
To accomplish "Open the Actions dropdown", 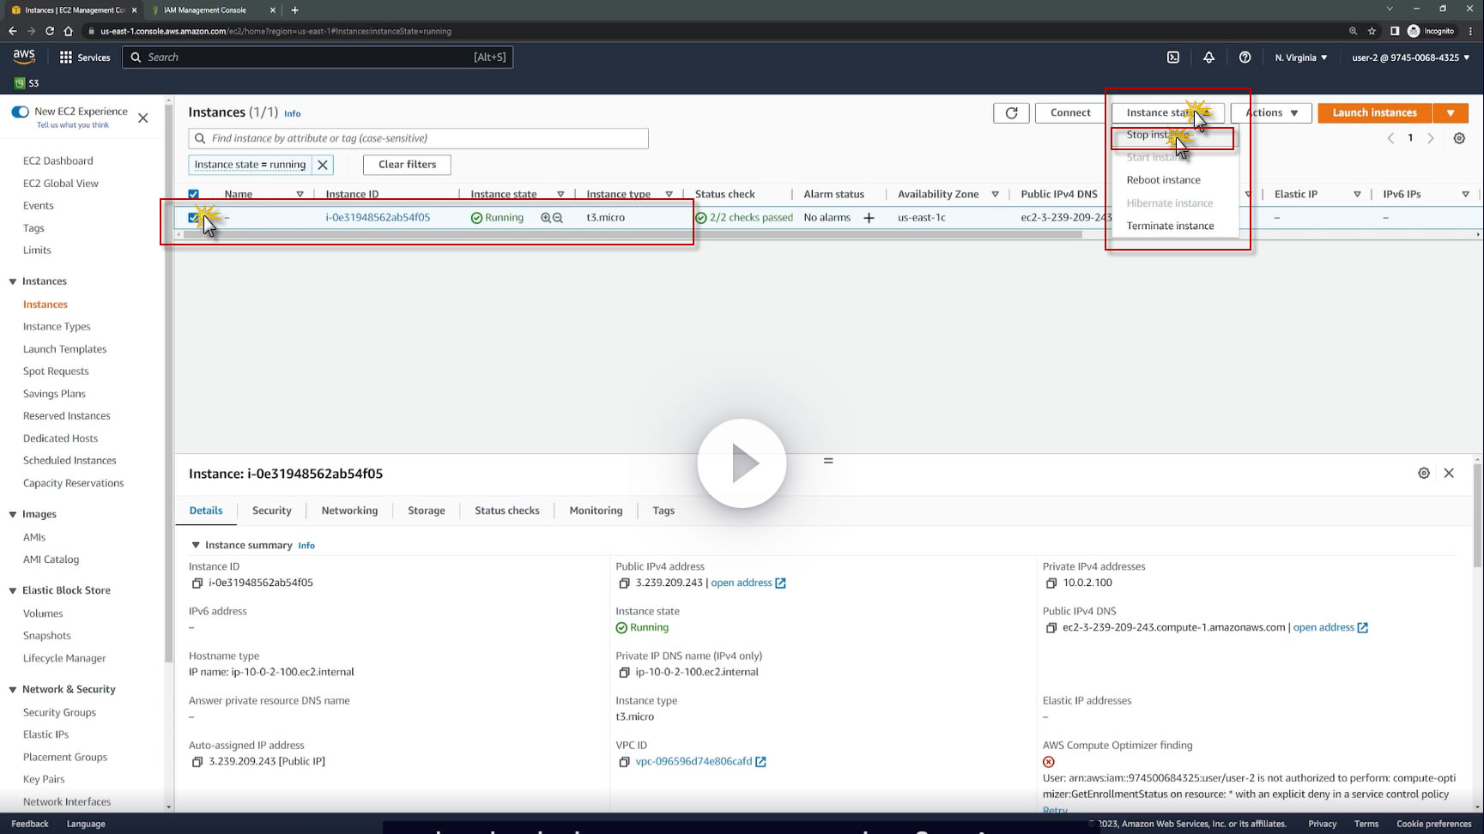I will (1271, 112).
